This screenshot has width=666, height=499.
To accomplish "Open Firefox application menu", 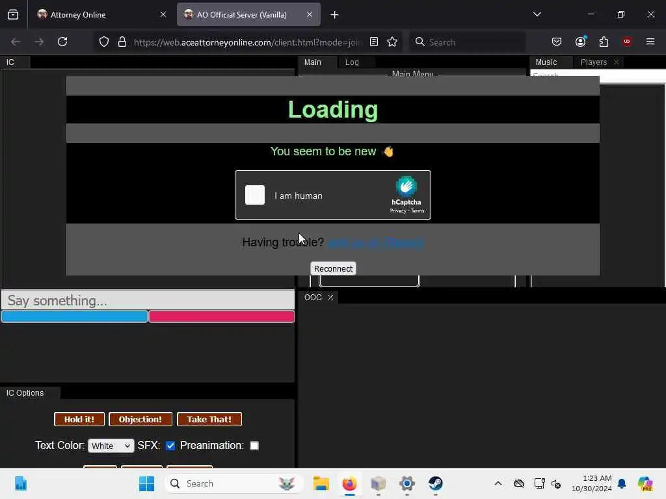I will click(x=650, y=42).
